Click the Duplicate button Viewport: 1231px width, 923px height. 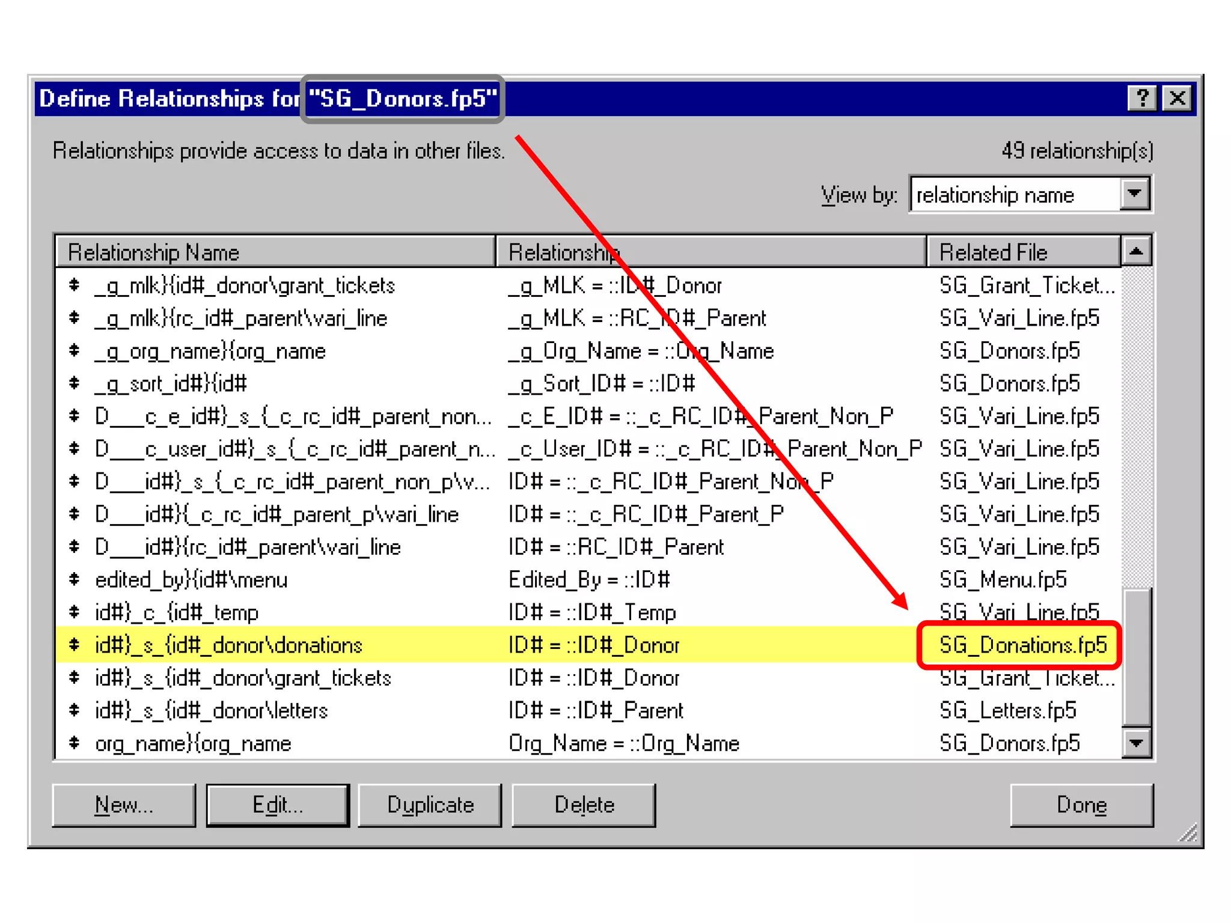[x=430, y=805]
